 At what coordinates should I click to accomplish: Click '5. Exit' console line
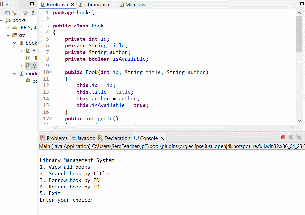click(50, 193)
